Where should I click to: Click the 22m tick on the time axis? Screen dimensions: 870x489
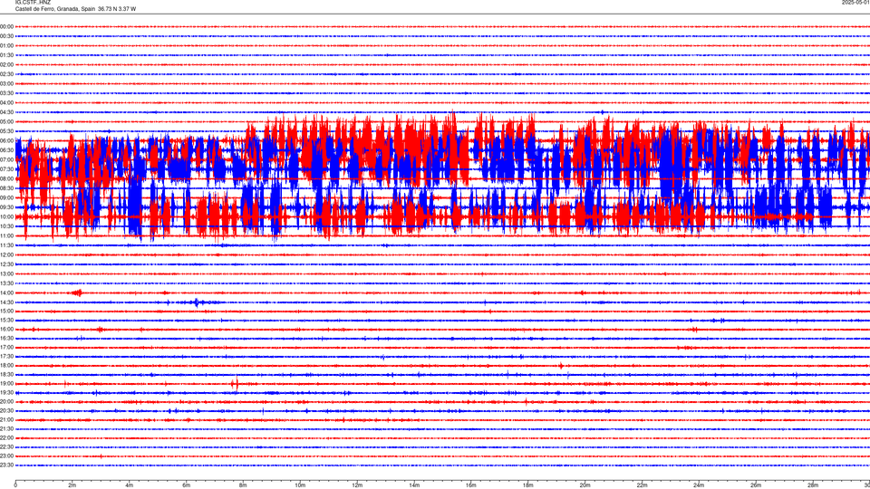click(x=642, y=485)
